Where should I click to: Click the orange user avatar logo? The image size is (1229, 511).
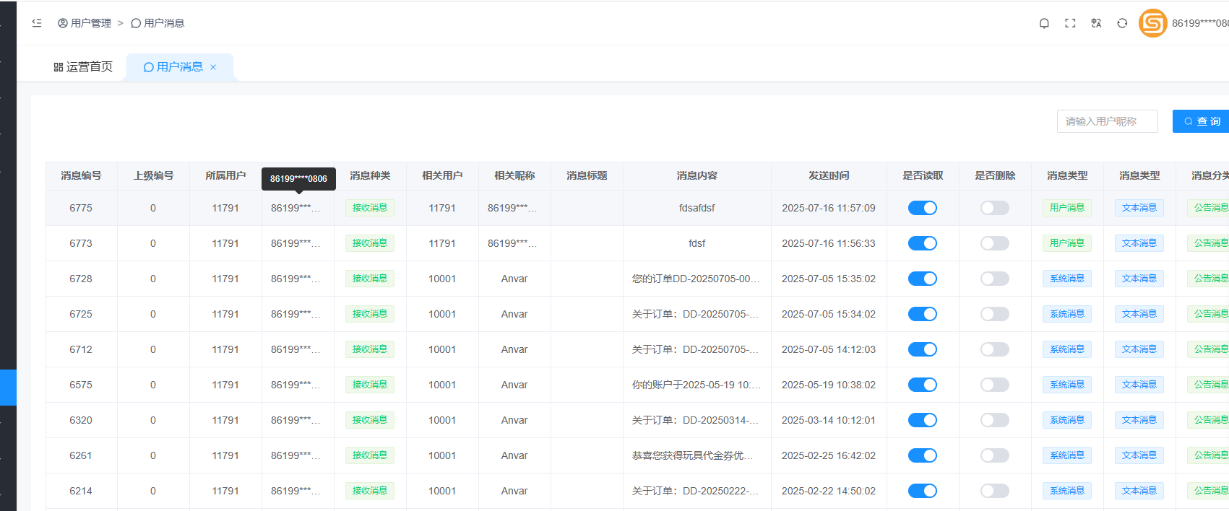[x=1152, y=23]
